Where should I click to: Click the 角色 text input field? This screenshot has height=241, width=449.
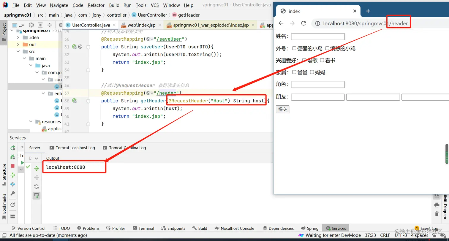(x=318, y=84)
